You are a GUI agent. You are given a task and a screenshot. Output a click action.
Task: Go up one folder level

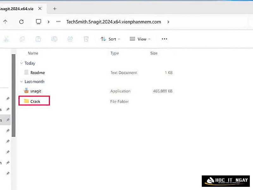[5, 22]
